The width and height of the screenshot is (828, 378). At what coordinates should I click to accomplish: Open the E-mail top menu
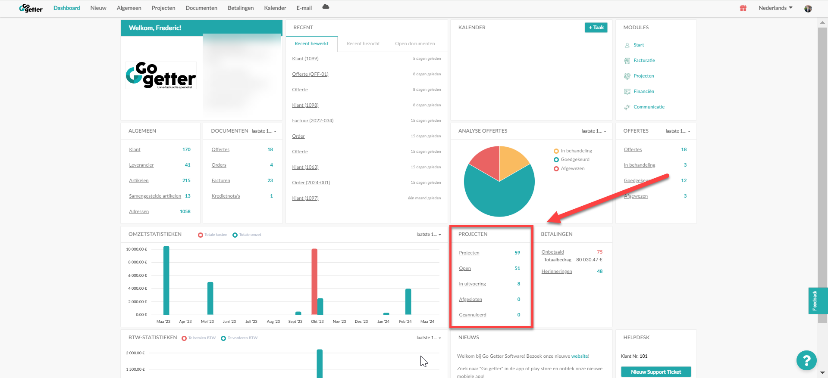pyautogui.click(x=304, y=8)
